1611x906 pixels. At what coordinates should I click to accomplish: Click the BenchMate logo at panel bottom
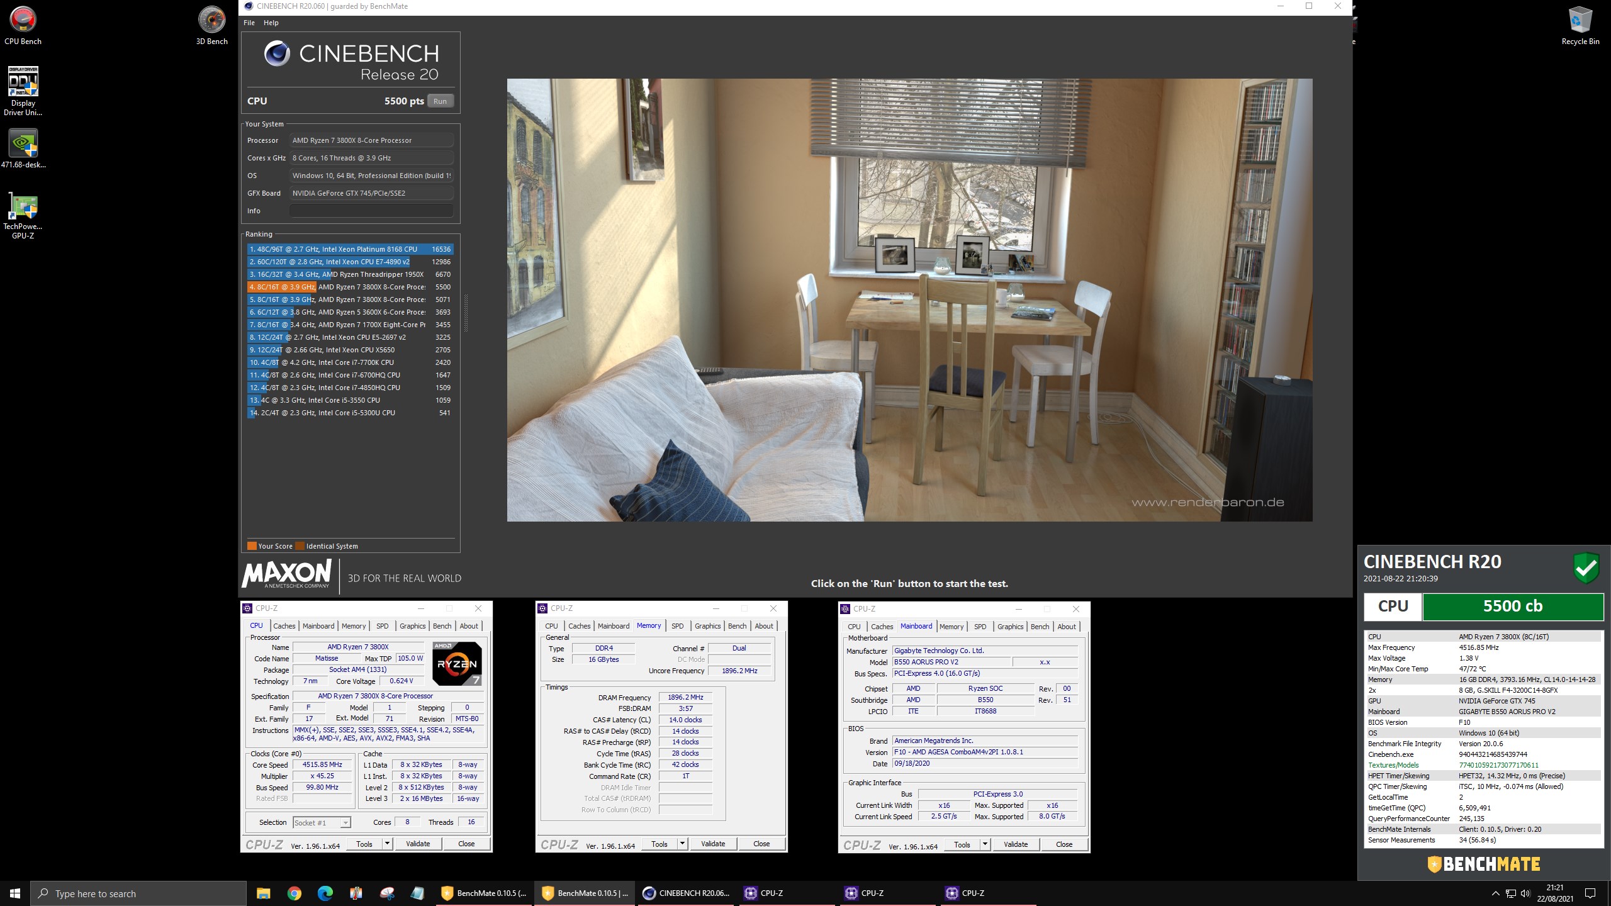coord(1484,864)
